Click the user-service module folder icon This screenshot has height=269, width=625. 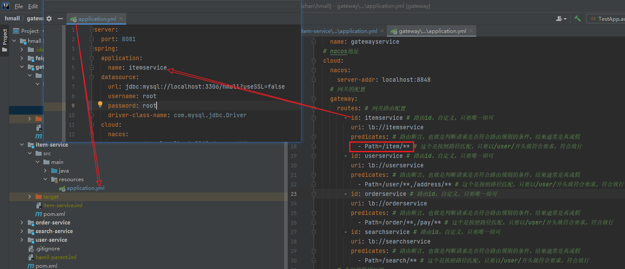[31, 240]
